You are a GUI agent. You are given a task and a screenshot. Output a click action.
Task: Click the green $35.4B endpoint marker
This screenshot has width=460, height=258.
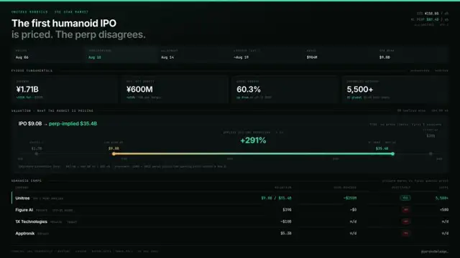tap(392, 154)
